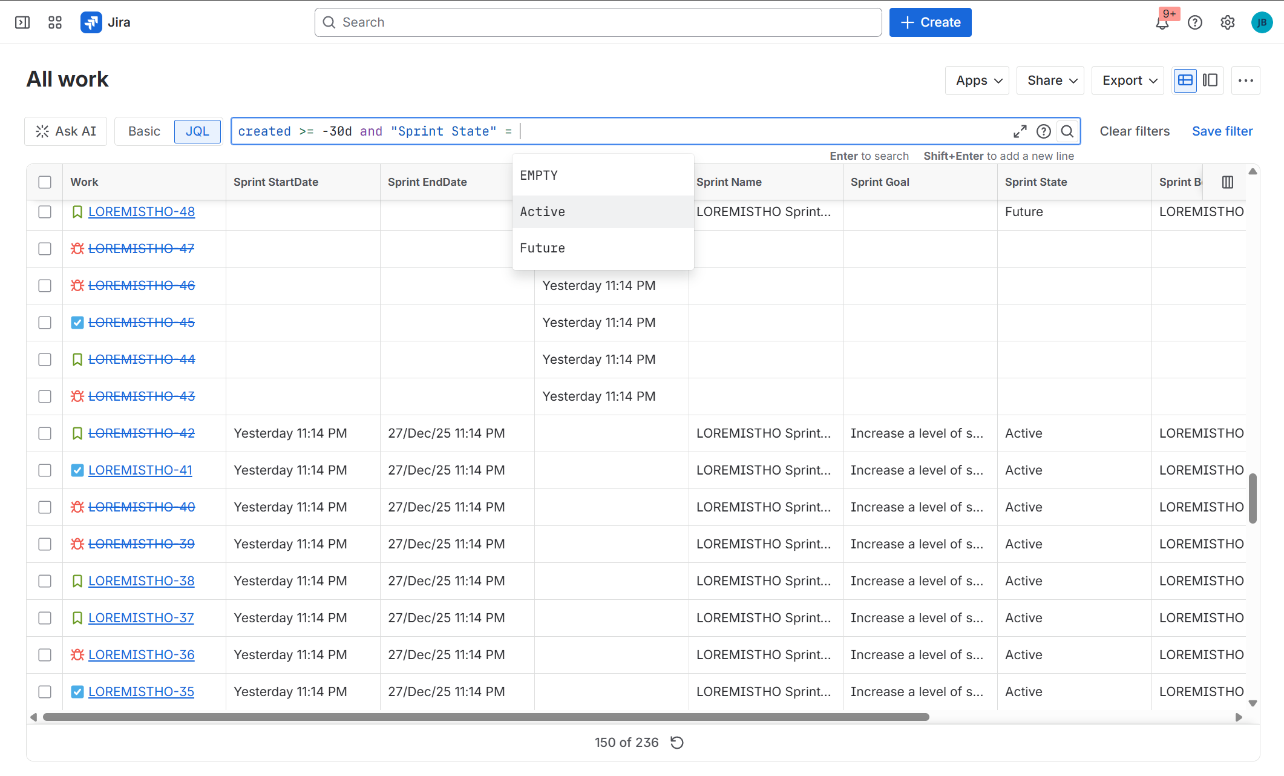Image resolution: width=1284 pixels, height=776 pixels.
Task: Switch to split detail view icon
Action: point(1210,81)
